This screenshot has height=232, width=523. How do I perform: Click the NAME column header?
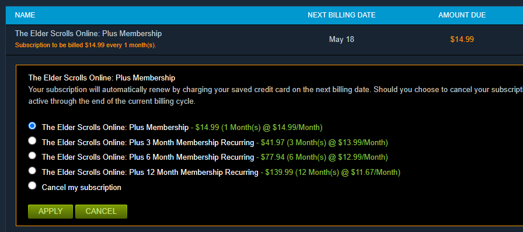point(25,15)
